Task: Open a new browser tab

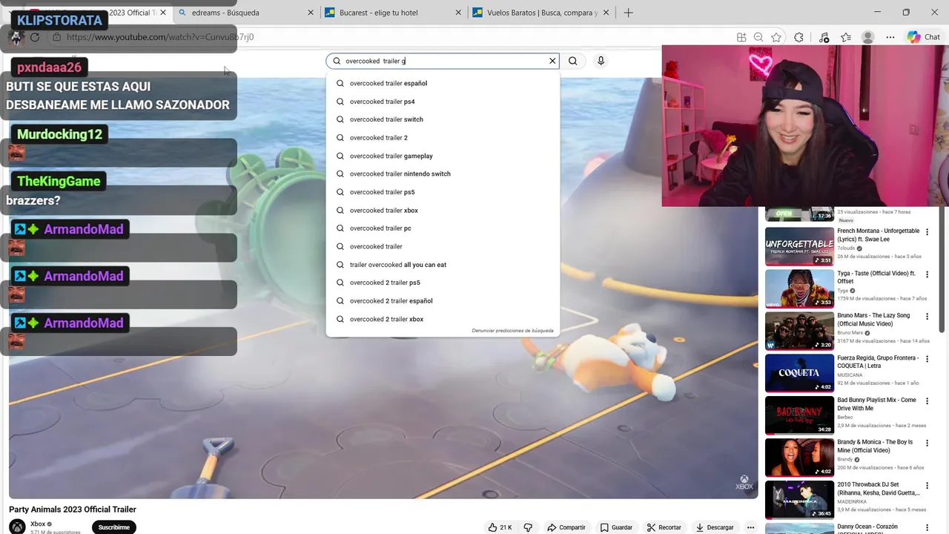Action: tap(628, 13)
